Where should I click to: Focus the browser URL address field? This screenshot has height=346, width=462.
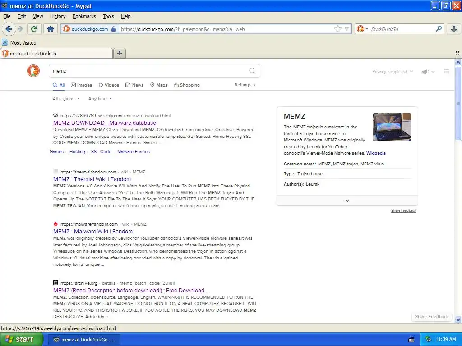coord(226,29)
